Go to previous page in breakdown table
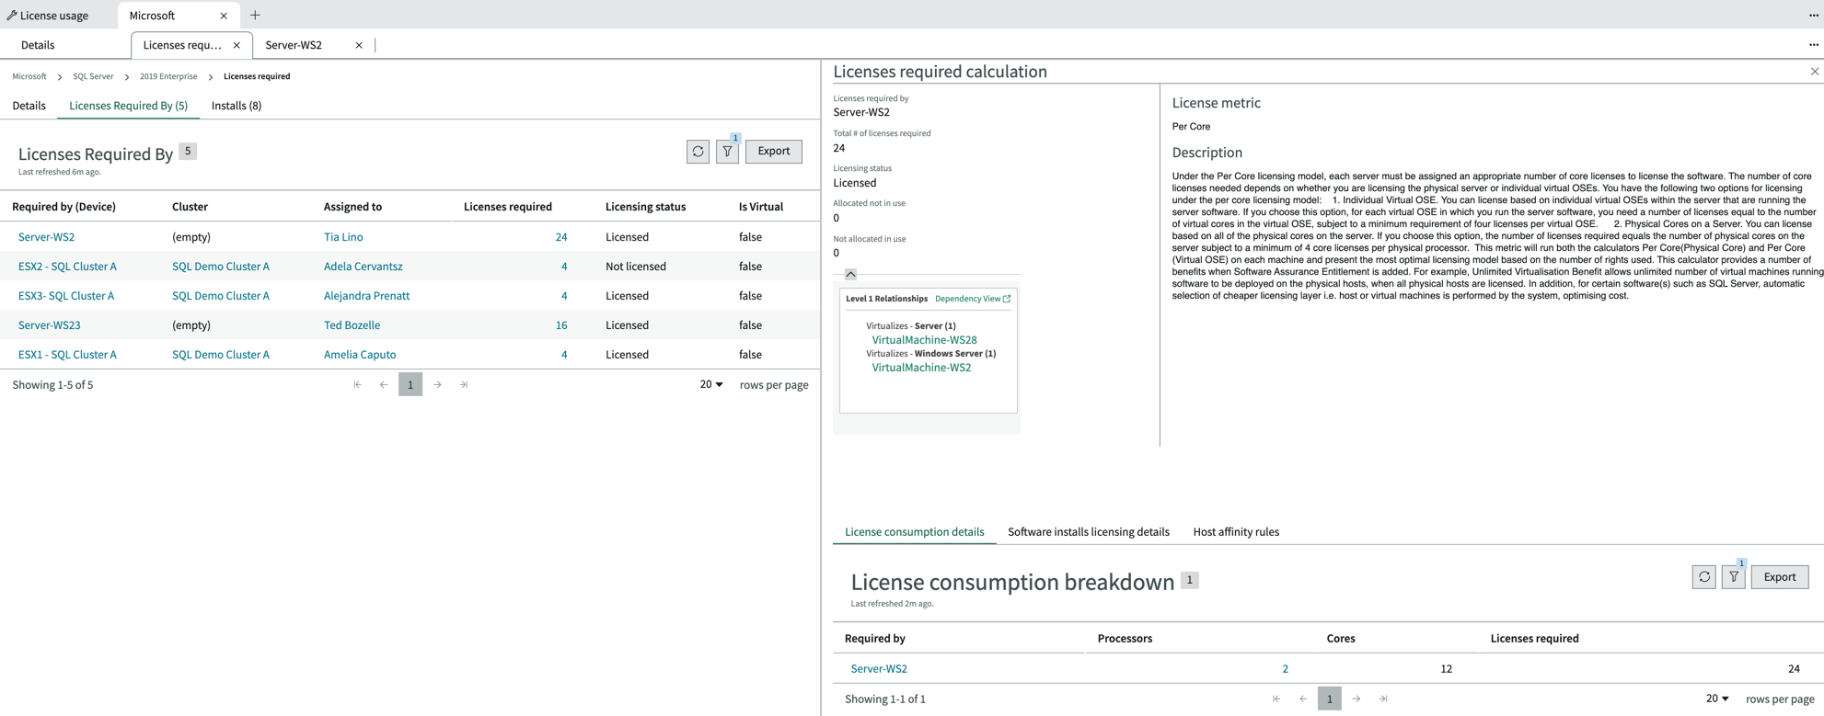The image size is (1824, 716). click(x=1303, y=699)
